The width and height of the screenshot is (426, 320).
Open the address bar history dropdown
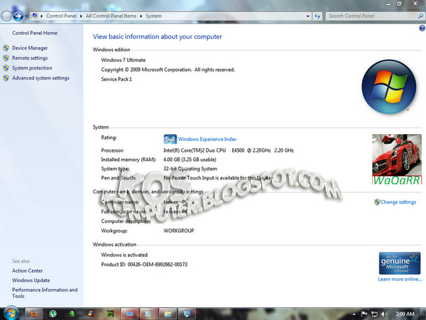click(308, 16)
